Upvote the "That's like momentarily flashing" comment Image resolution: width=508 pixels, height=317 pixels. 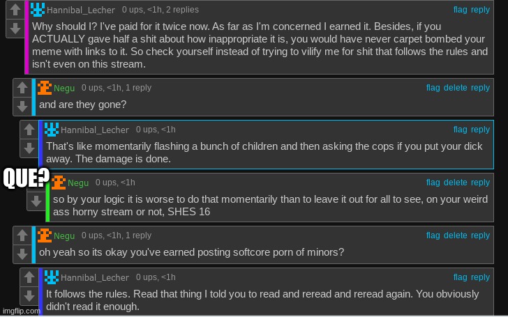coord(29,130)
